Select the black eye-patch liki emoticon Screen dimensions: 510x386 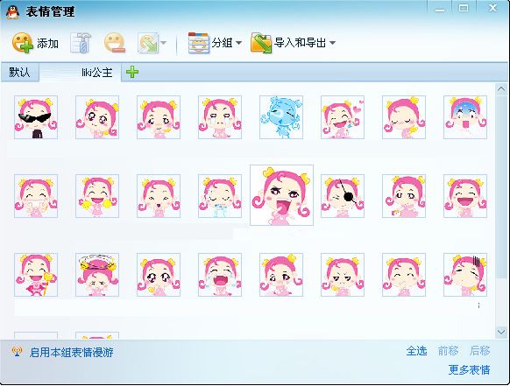click(x=343, y=196)
